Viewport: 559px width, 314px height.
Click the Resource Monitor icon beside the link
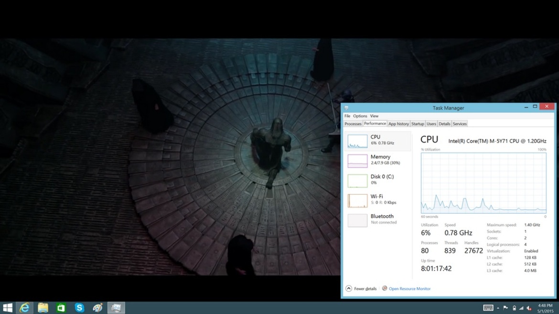pyautogui.click(x=384, y=288)
